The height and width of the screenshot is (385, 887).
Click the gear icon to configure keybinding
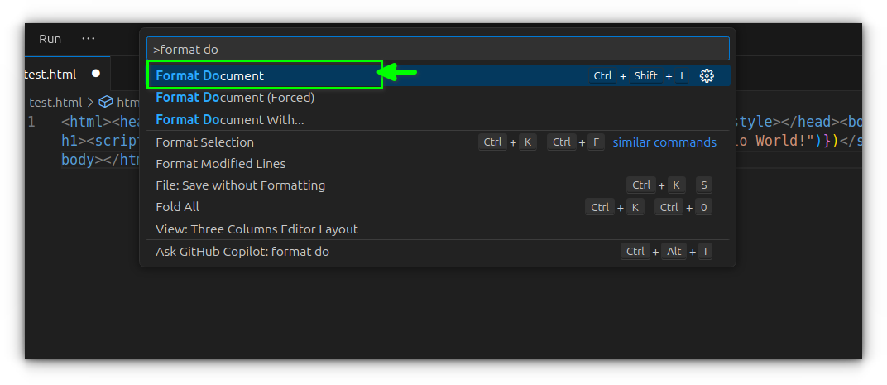pyautogui.click(x=707, y=76)
